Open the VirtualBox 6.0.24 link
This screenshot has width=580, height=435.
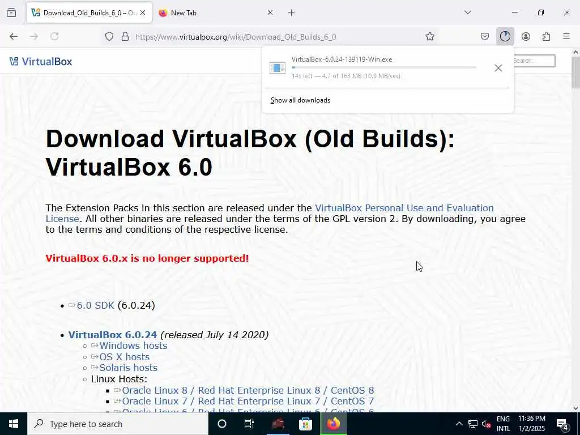click(113, 335)
